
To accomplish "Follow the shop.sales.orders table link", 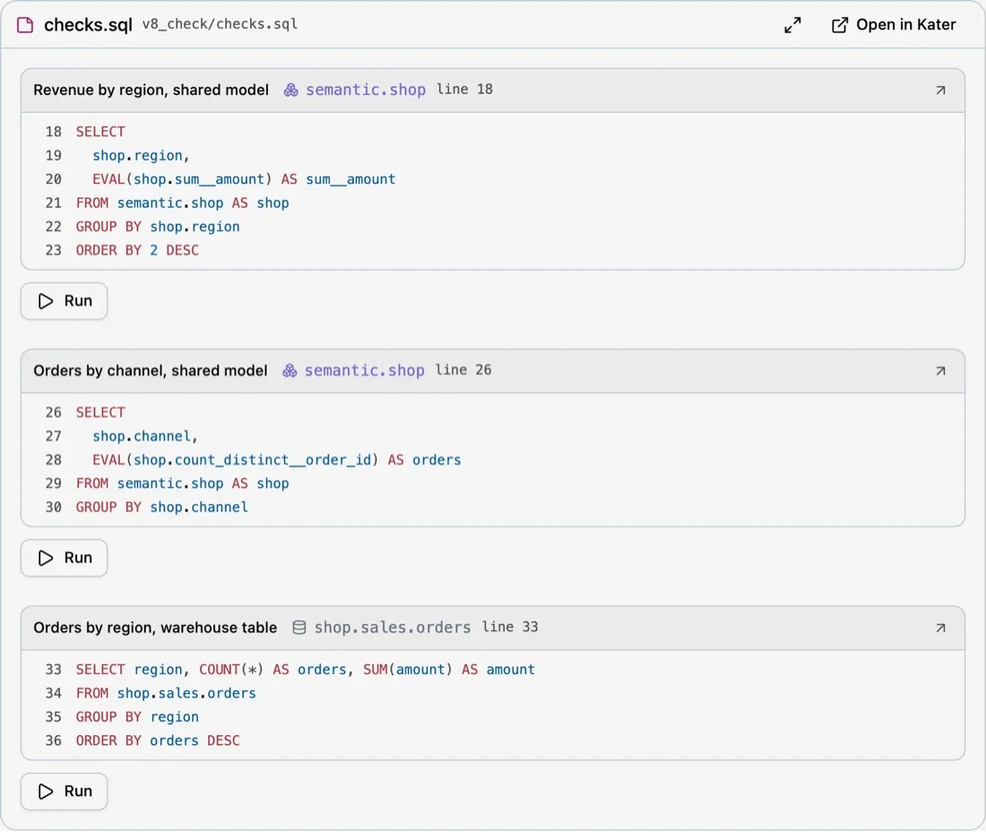I will pyautogui.click(x=393, y=628).
